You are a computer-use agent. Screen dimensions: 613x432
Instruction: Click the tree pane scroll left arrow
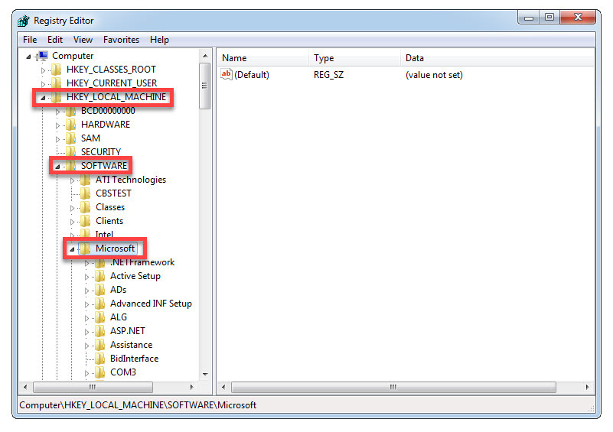point(25,387)
